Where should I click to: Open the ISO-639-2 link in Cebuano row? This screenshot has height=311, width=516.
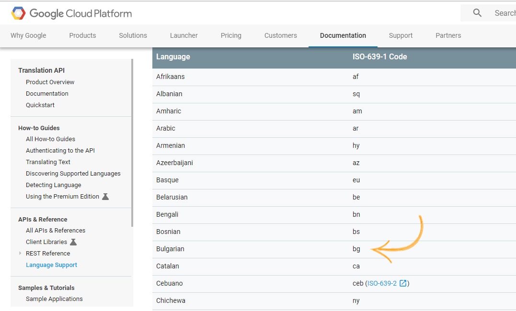(x=382, y=283)
